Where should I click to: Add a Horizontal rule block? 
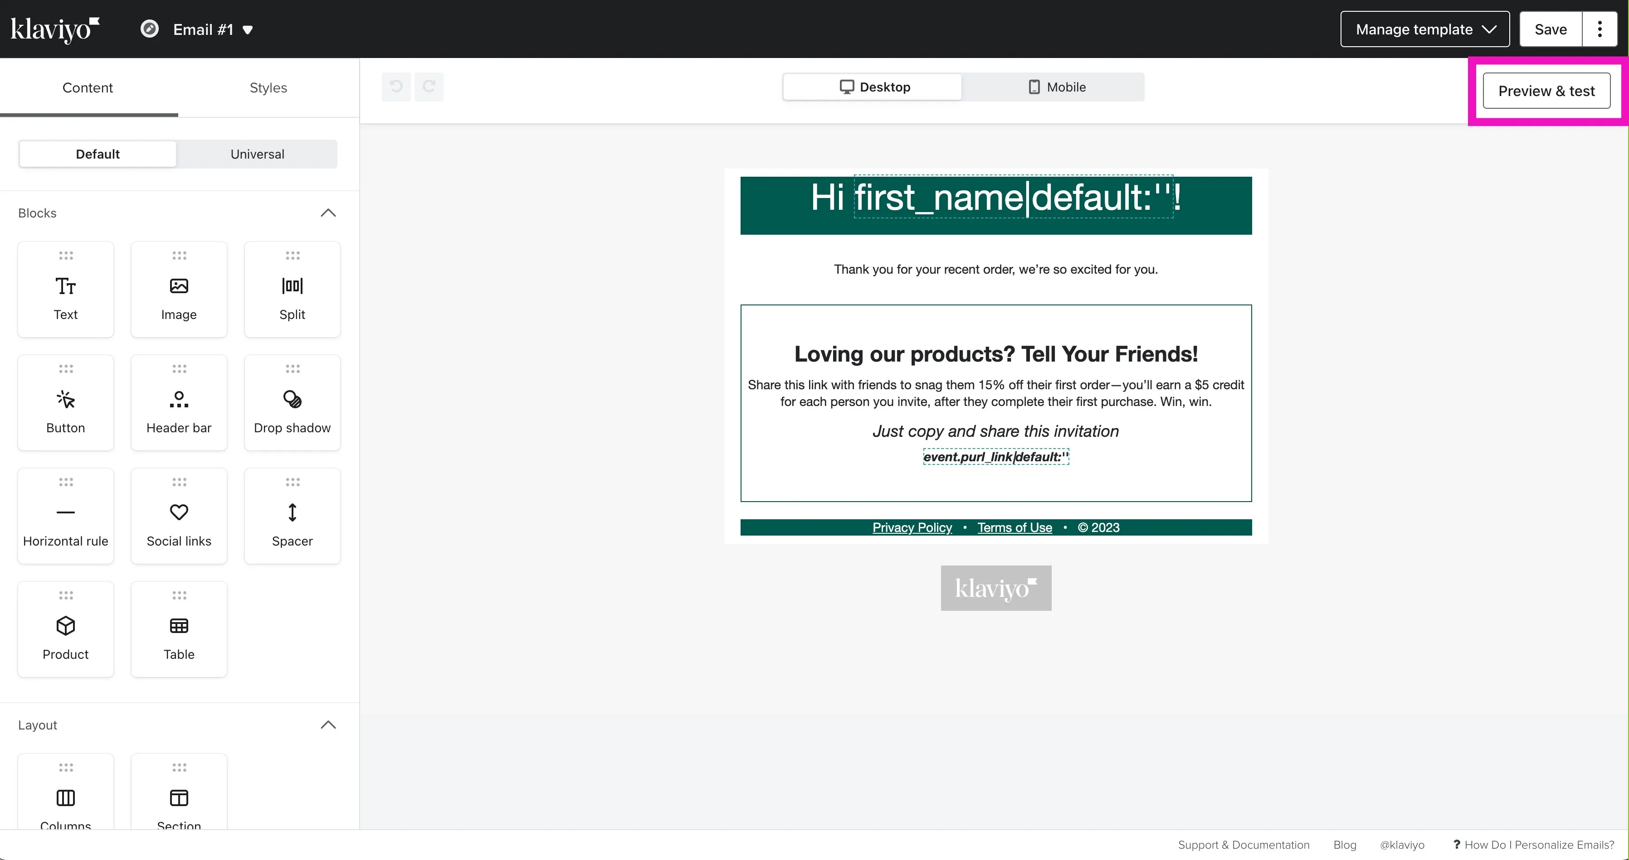(66, 516)
